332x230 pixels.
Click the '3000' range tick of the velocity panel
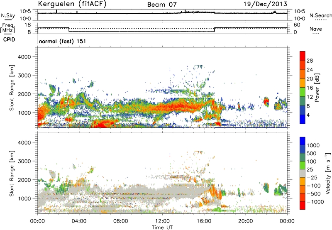[x=24, y=161]
